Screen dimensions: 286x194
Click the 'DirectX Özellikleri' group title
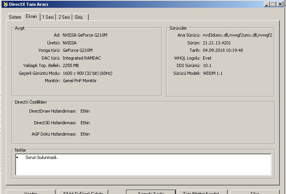pyautogui.click(x=31, y=102)
